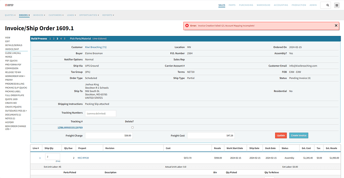Go to Build Process step 5

[x=64, y=39]
